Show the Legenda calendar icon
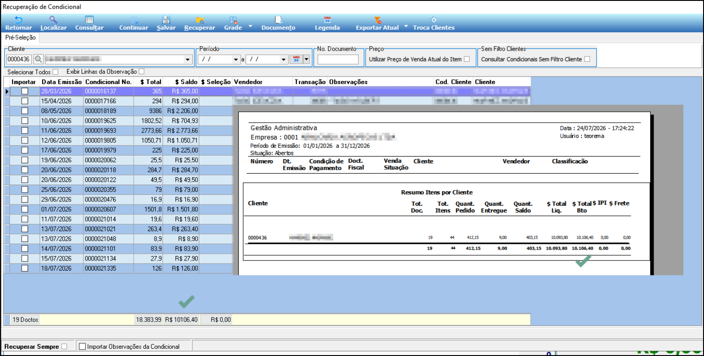Screen dimensions: 704x356 point(327,20)
